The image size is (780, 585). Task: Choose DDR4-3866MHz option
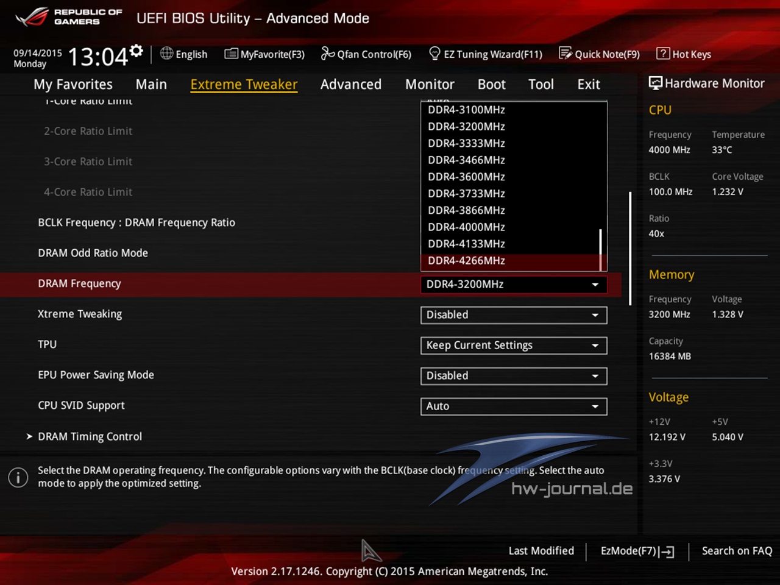(x=466, y=210)
